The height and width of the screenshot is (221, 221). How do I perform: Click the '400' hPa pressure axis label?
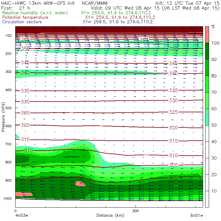(8, 90)
